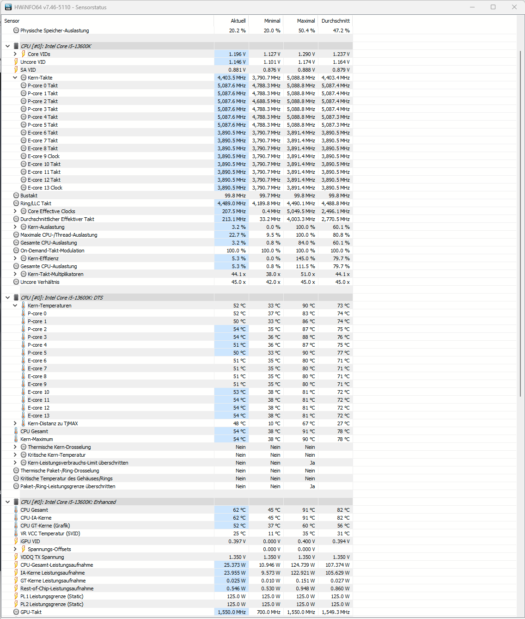The image size is (525, 619).
Task: Select the VDDQ TX Spannung row
Action: point(177,557)
